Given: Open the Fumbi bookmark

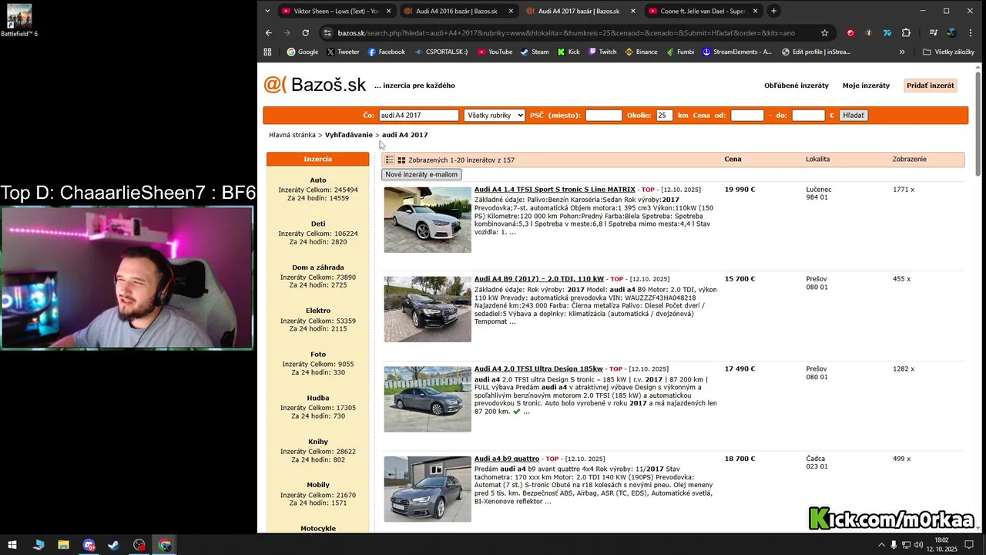Looking at the screenshot, I should (x=679, y=52).
